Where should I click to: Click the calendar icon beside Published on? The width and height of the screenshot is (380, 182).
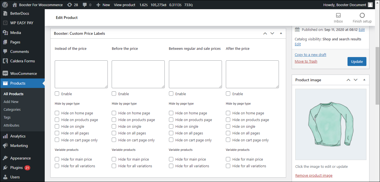(x=297, y=29)
